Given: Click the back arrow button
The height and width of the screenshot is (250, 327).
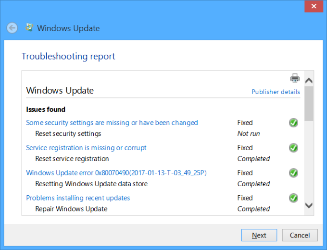Looking at the screenshot, I should (x=12, y=28).
